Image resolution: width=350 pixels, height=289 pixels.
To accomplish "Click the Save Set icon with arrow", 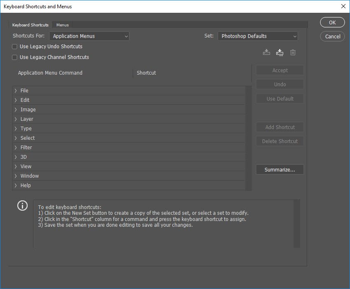I will (280, 52).
